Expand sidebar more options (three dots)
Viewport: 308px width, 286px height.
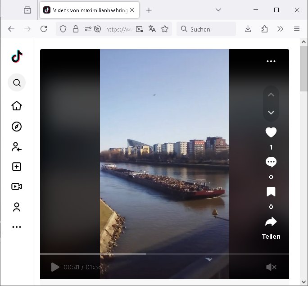[17, 227]
